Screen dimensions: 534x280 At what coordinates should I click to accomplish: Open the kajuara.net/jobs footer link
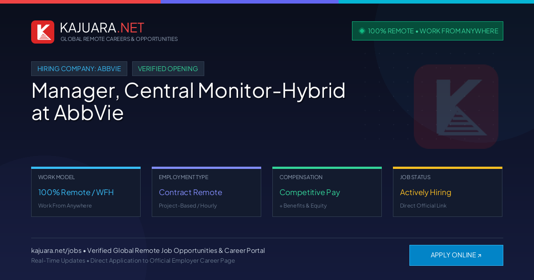[56, 251]
